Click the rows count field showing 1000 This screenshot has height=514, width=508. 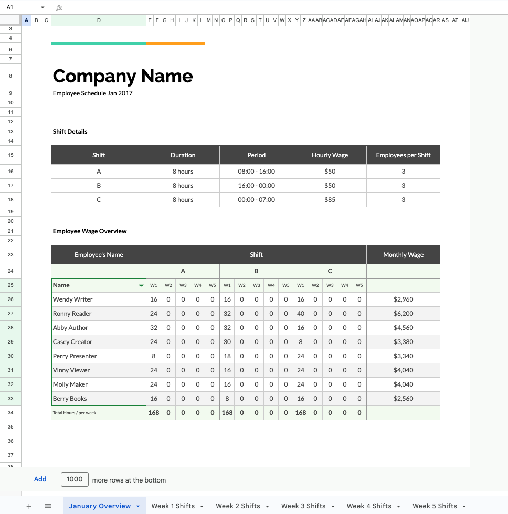[75, 479]
